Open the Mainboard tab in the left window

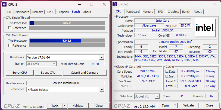click(22, 12)
